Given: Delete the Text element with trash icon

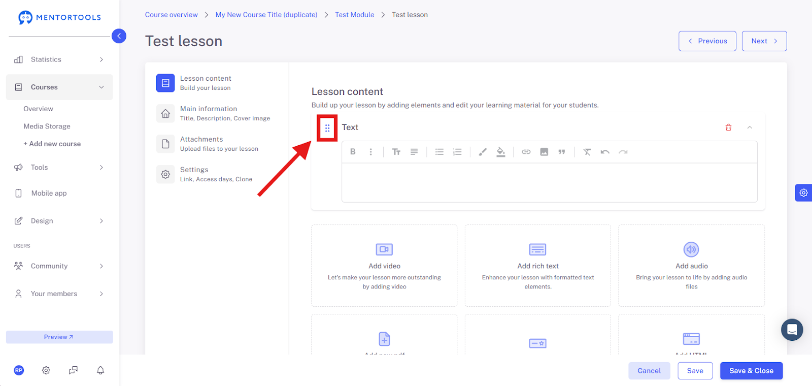Looking at the screenshot, I should [728, 127].
